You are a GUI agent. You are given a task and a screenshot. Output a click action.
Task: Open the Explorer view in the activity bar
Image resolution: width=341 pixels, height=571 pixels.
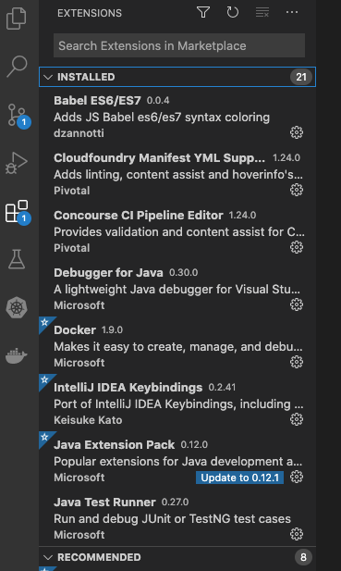pos(17,19)
